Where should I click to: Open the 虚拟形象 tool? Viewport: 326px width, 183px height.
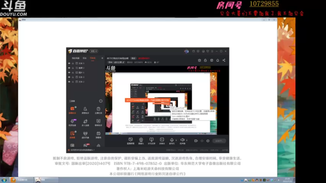point(85,135)
